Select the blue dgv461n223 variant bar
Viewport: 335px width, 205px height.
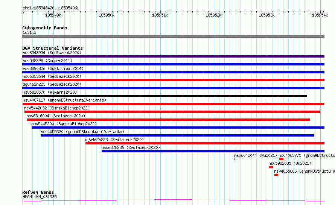[x=173, y=88]
